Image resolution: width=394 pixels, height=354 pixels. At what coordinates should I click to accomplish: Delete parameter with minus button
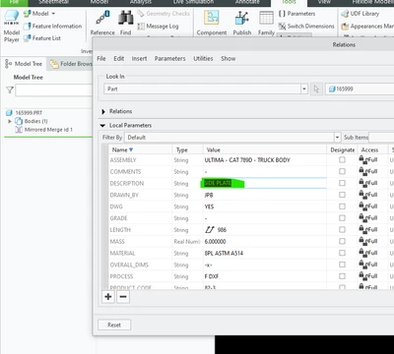tap(123, 297)
